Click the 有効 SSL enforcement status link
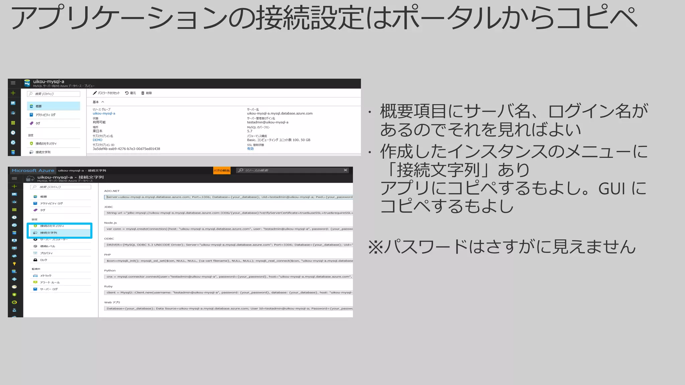 click(250, 149)
